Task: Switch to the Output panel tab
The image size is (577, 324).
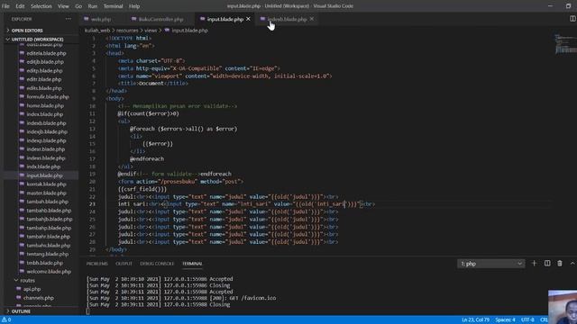Action: pyautogui.click(x=124, y=264)
